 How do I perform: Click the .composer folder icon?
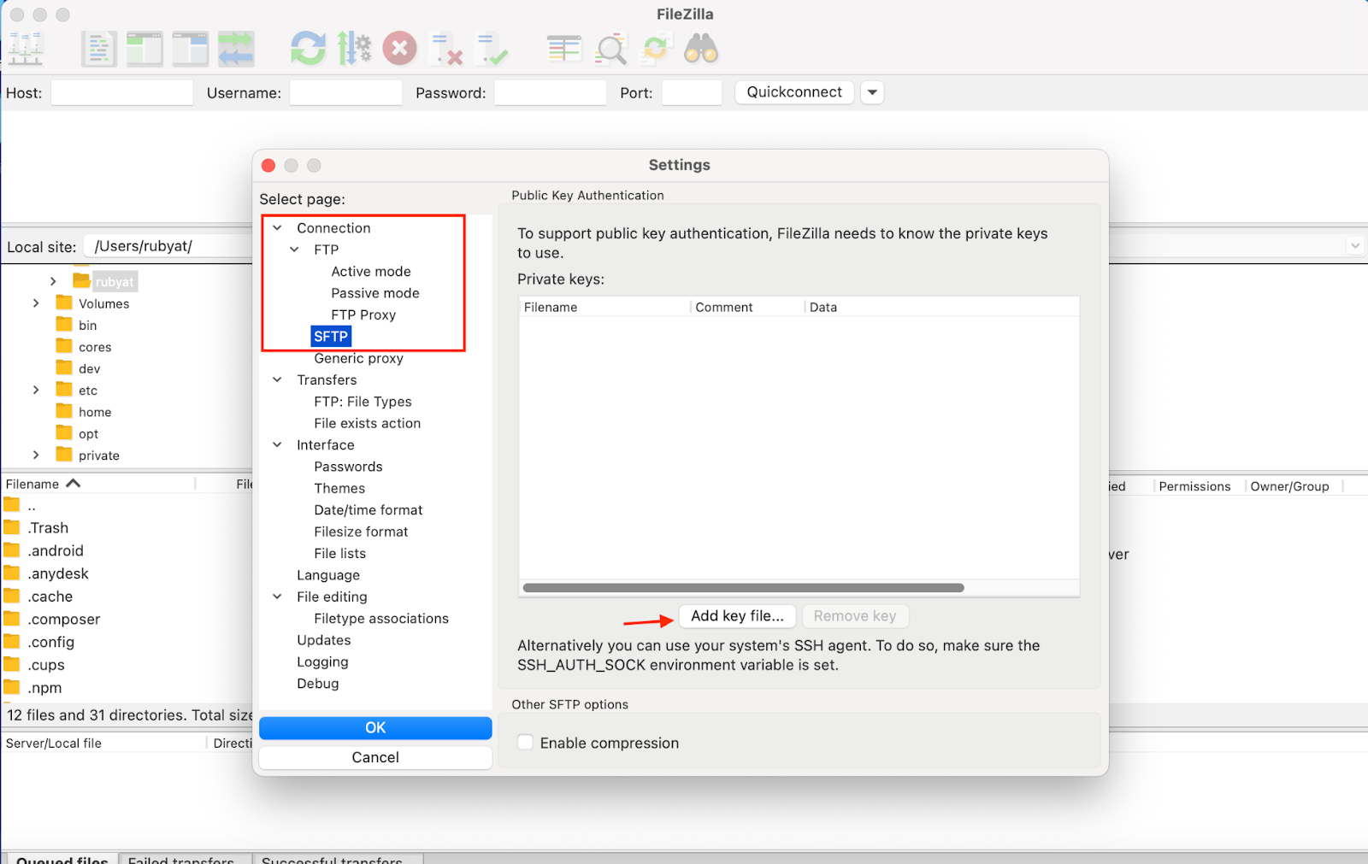pyautogui.click(x=12, y=618)
